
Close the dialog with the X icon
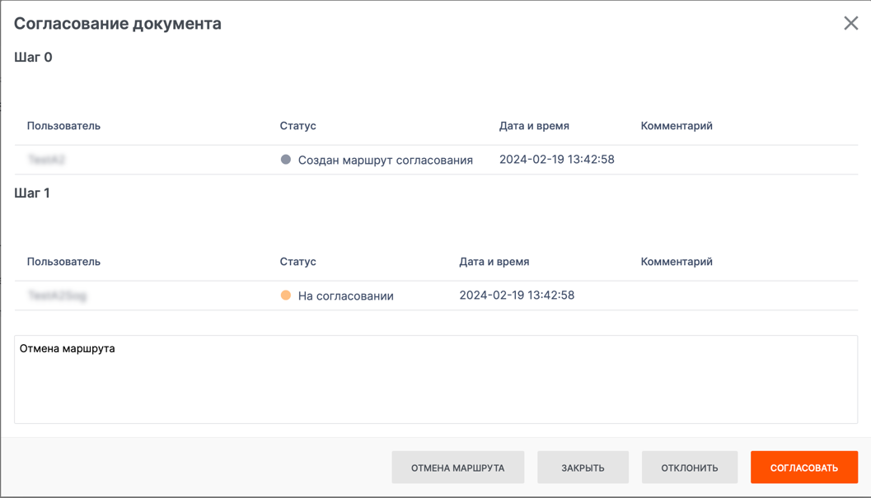[850, 23]
